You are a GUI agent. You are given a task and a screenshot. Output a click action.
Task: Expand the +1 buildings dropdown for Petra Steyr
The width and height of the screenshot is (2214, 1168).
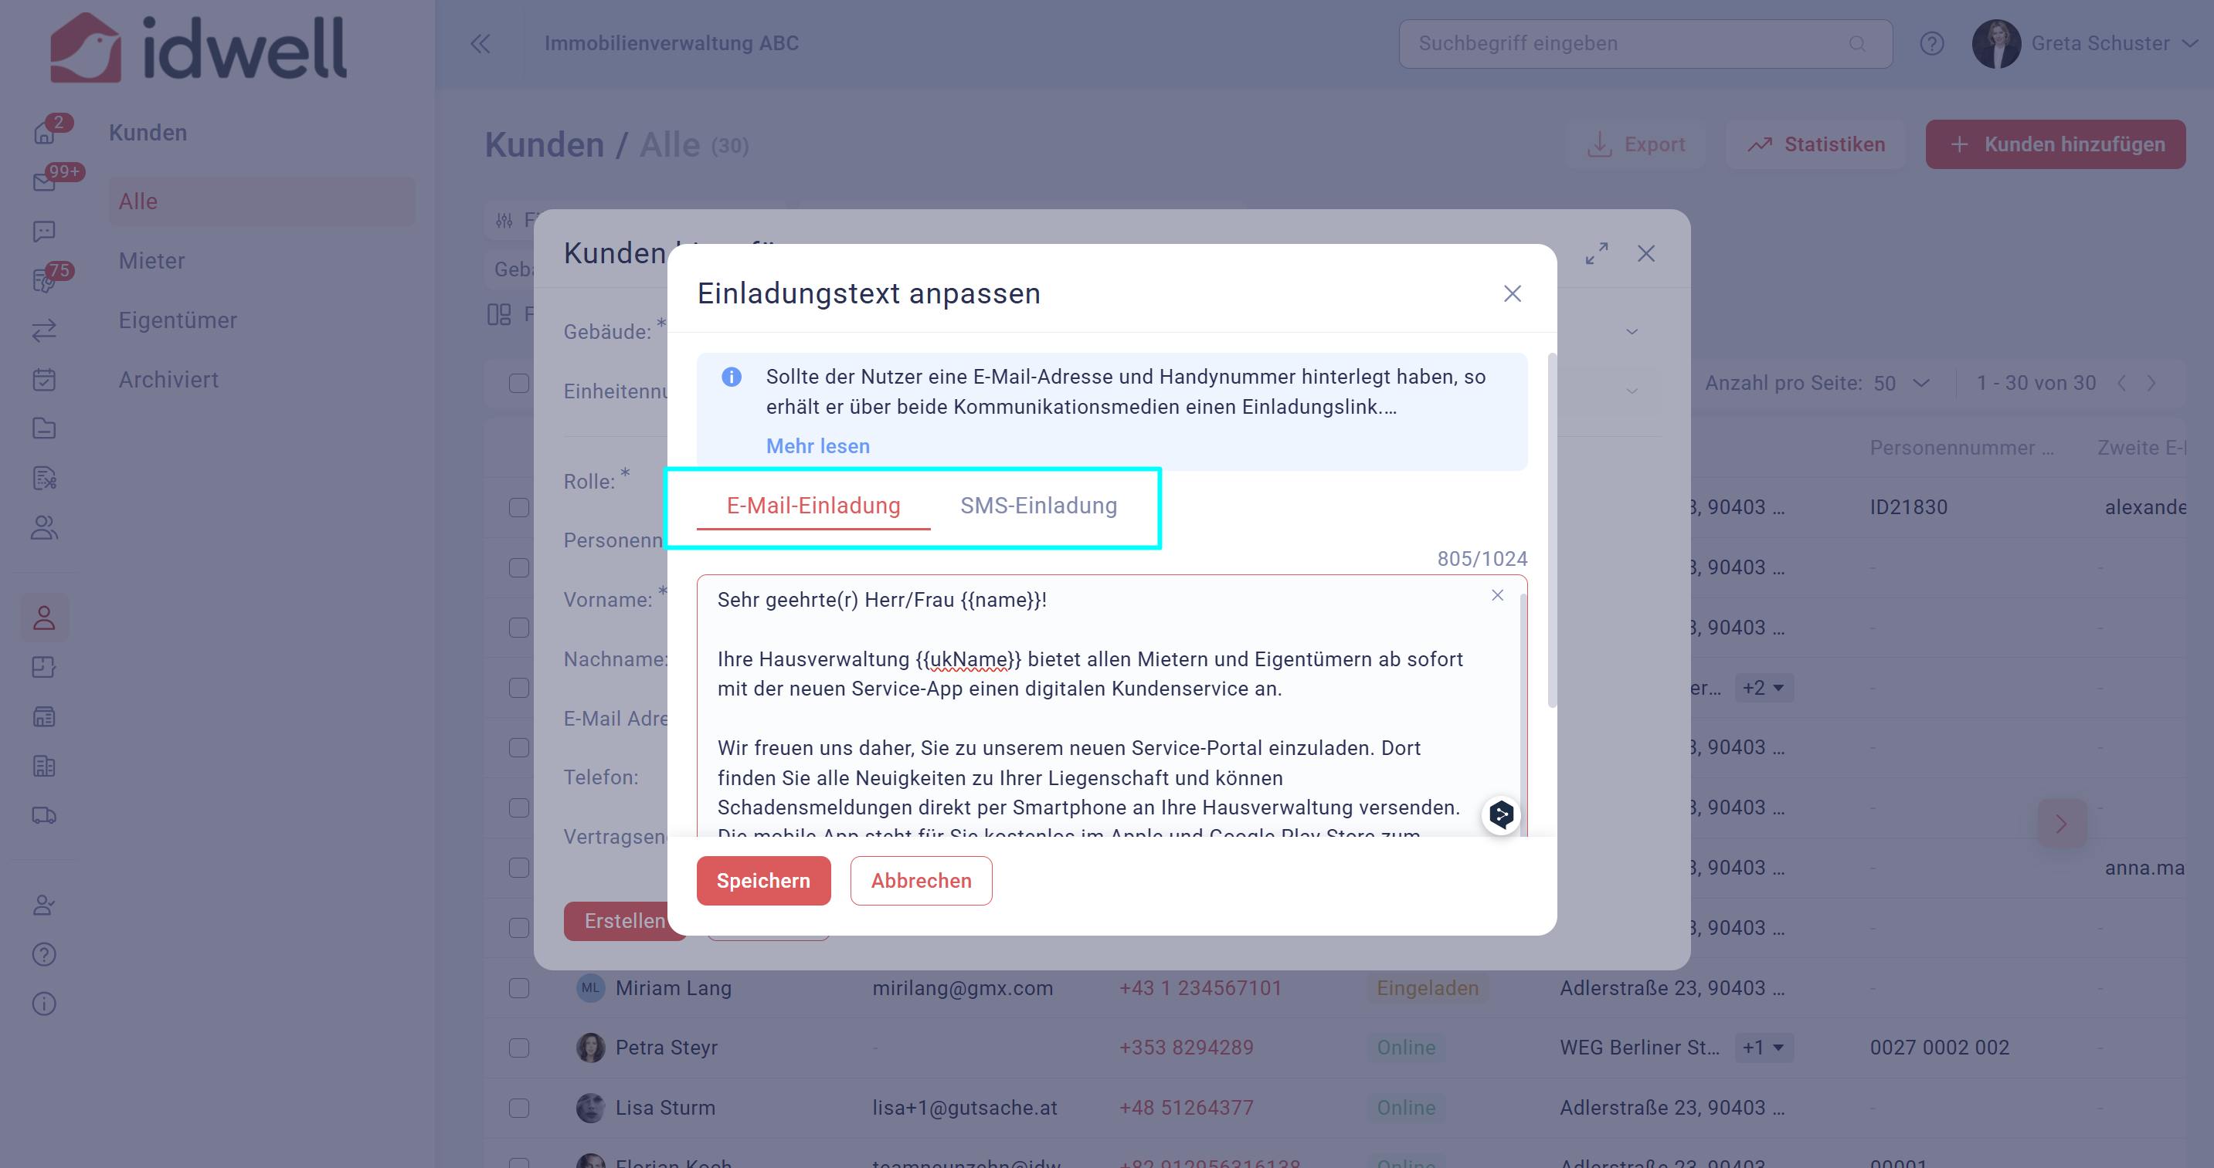(1764, 1048)
